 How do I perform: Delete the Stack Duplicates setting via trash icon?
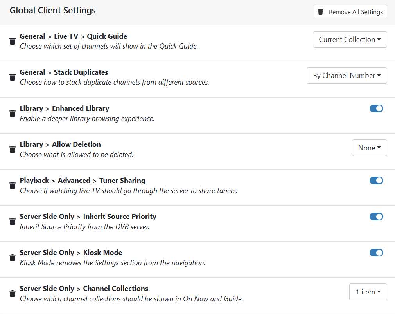13,77
